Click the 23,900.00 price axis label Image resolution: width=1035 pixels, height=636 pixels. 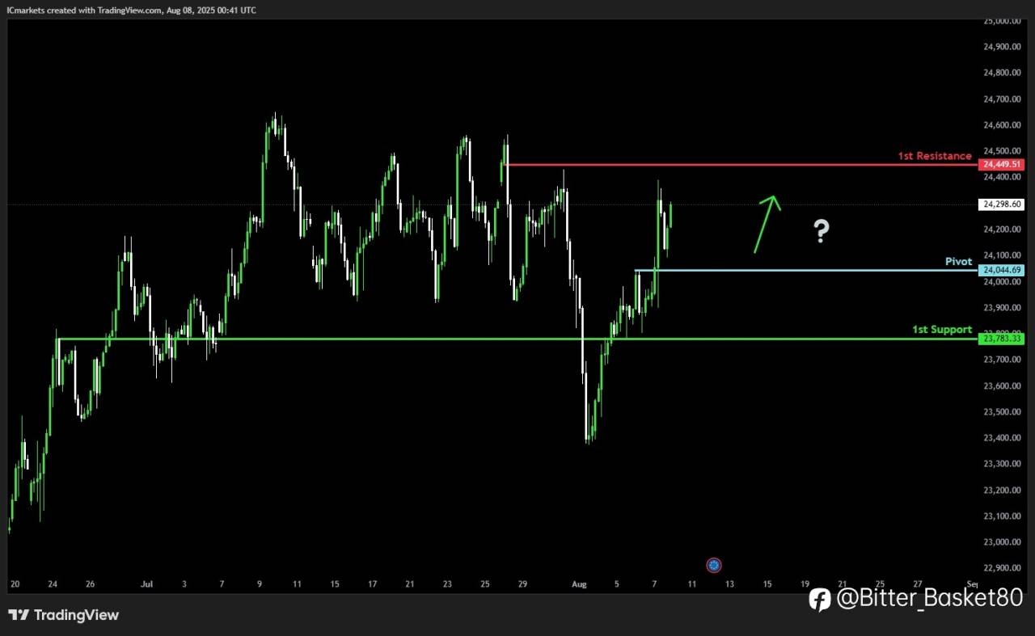tap(1001, 307)
